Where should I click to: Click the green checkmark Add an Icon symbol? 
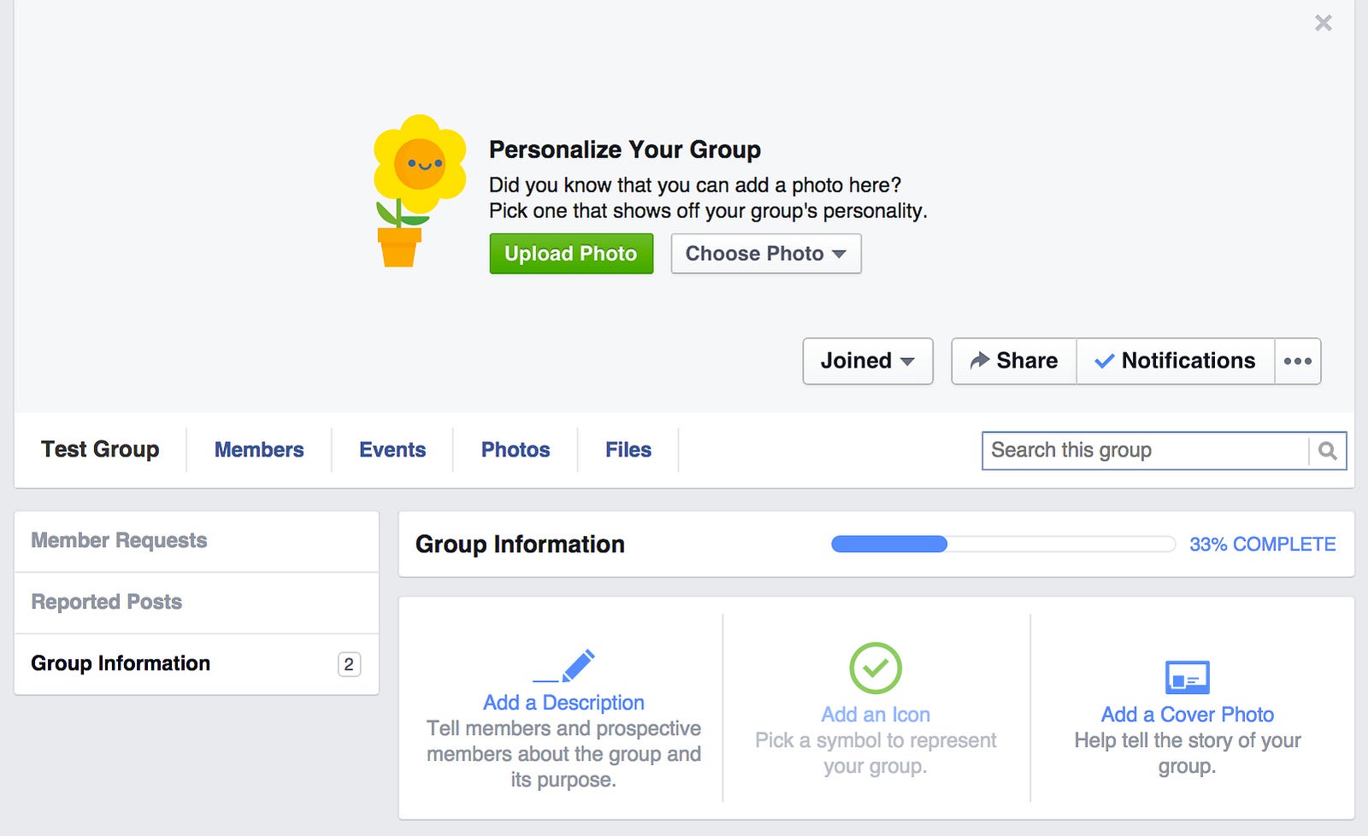click(x=876, y=668)
